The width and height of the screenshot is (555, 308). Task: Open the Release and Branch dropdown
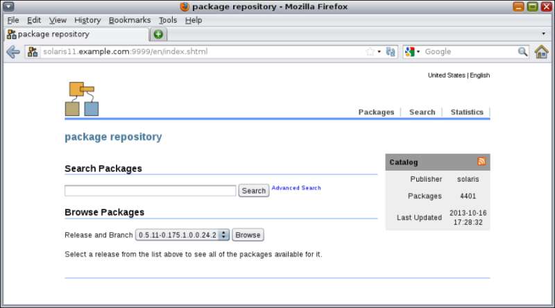coord(182,234)
